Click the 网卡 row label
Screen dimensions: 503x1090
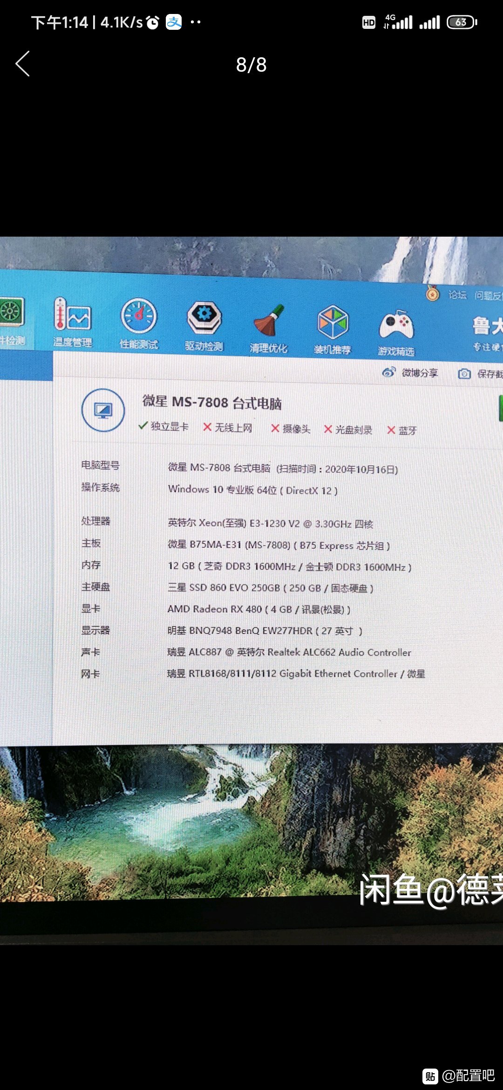coord(91,674)
